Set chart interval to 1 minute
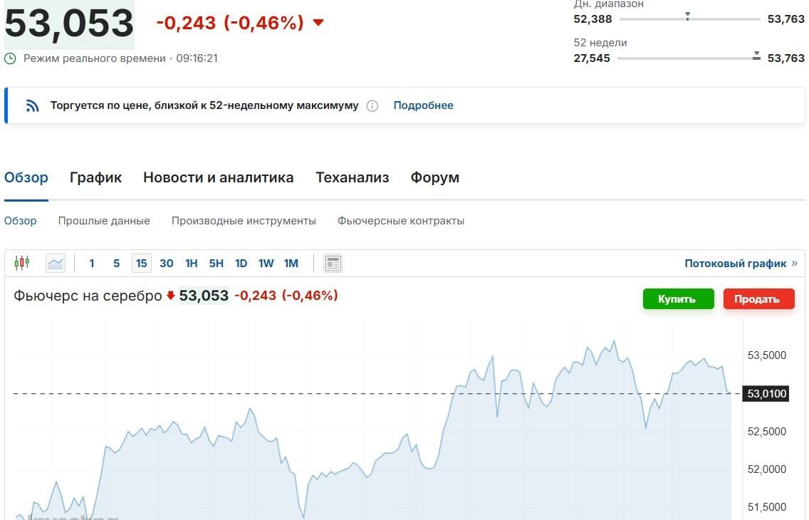 click(92, 263)
